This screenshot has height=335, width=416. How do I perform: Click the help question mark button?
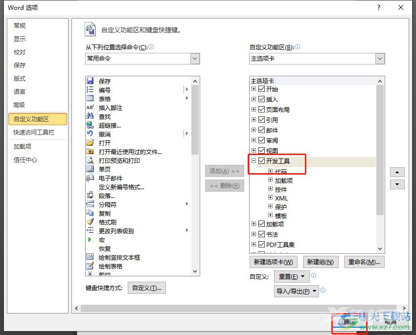(x=379, y=7)
